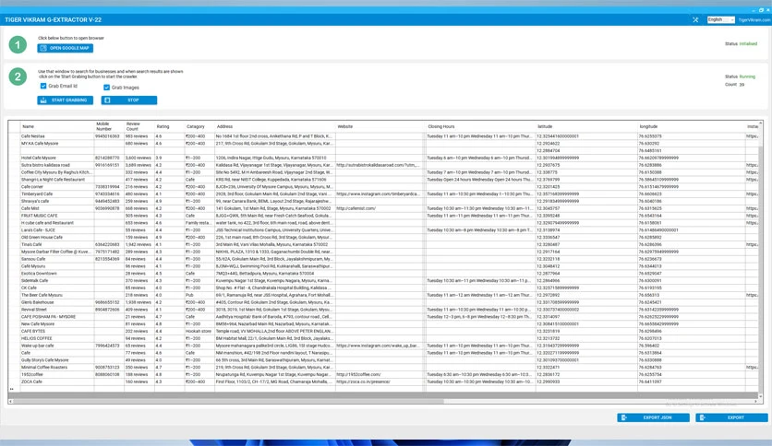This screenshot has height=446, width=772.
Task: Sort by the Website column header
Action: 381,127
